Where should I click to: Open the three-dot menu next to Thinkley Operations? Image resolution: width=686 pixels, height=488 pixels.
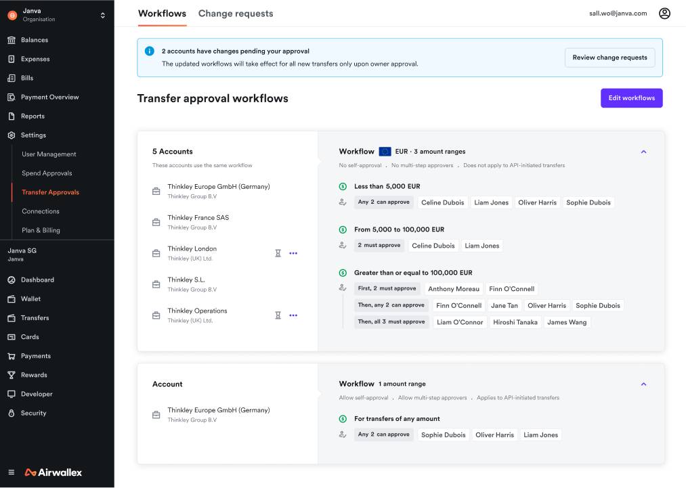(293, 315)
